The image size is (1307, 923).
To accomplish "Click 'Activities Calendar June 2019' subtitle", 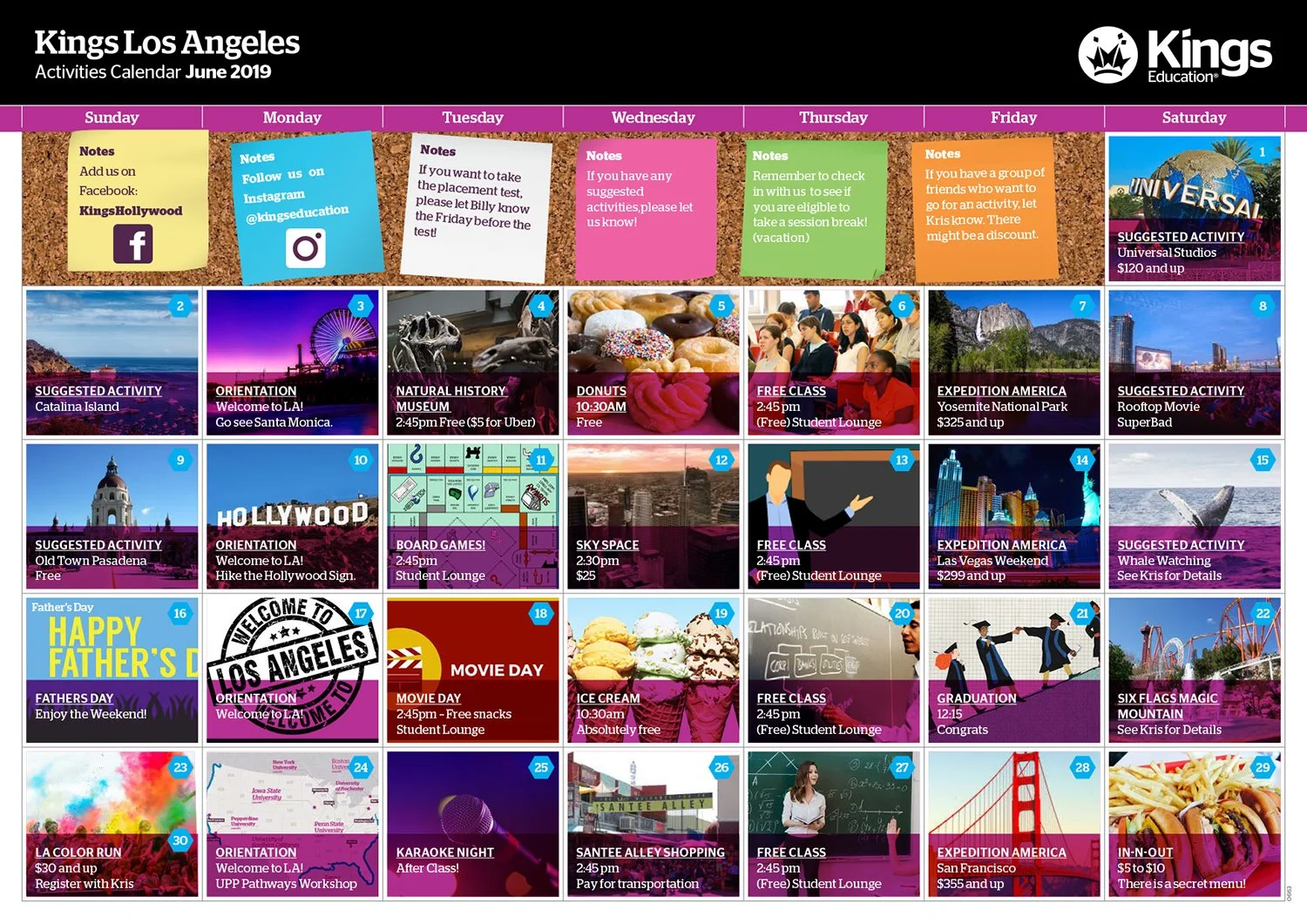I will click(153, 72).
